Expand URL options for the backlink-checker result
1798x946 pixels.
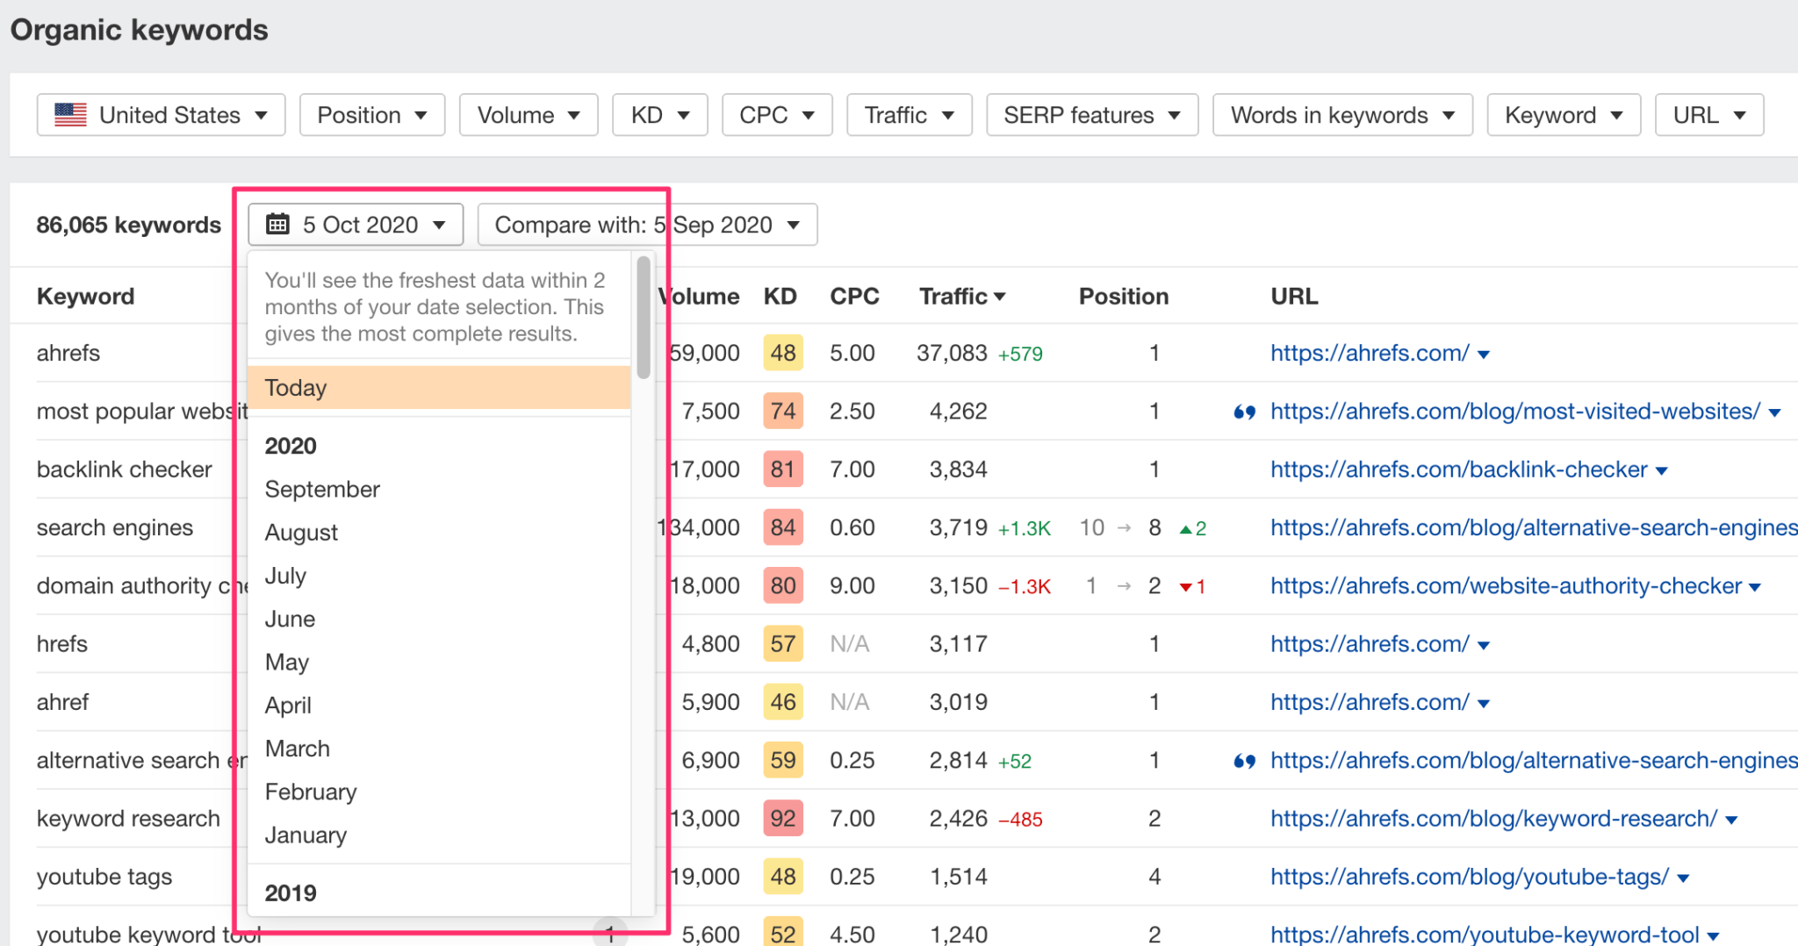point(1661,469)
